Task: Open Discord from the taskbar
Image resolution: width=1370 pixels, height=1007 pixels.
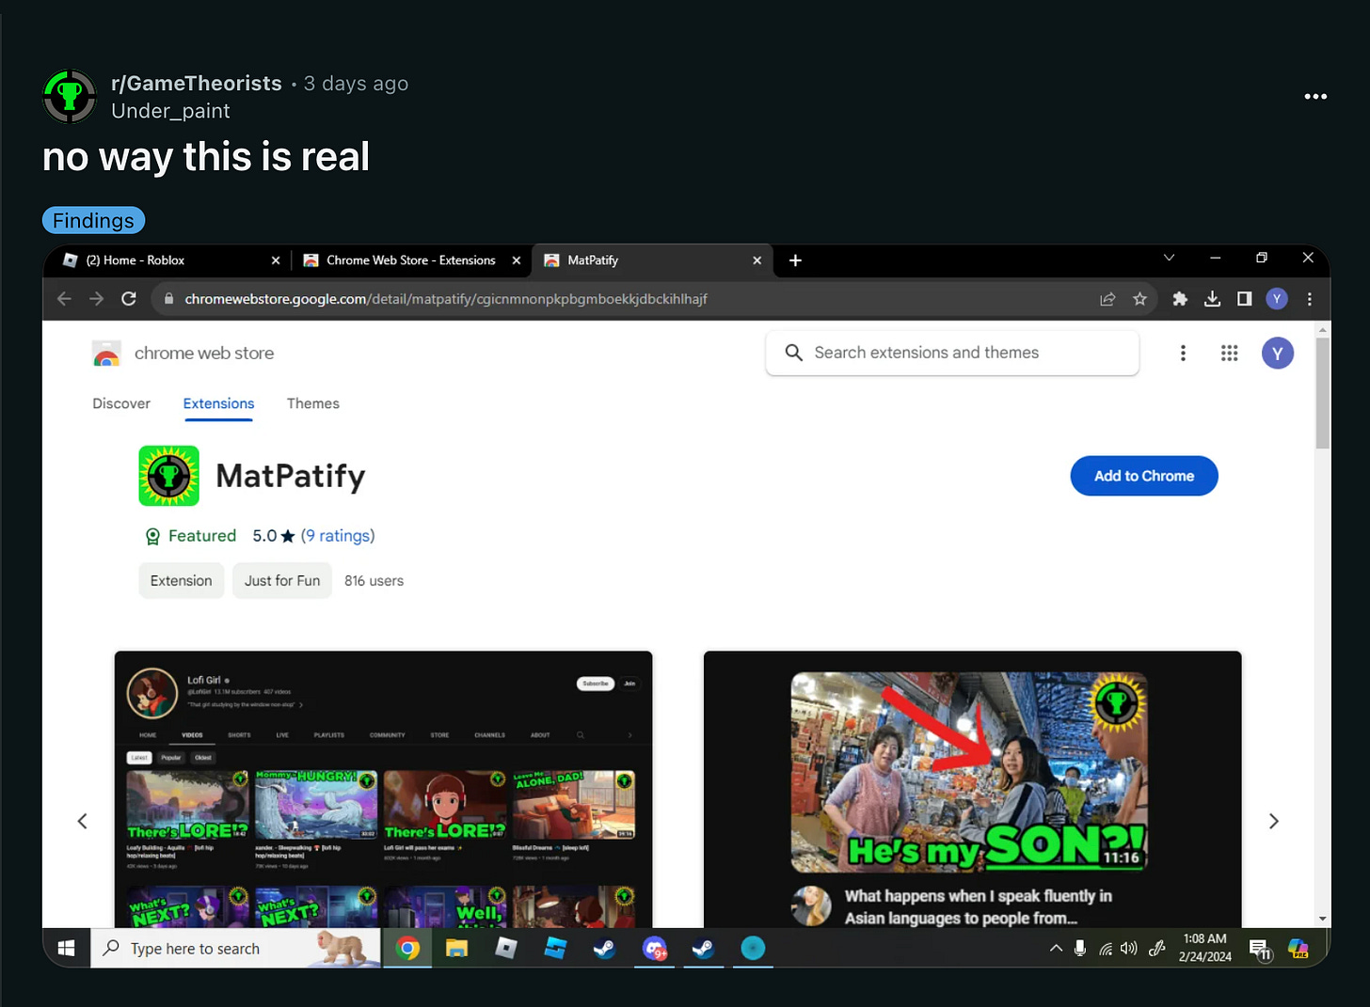Action: pyautogui.click(x=655, y=949)
